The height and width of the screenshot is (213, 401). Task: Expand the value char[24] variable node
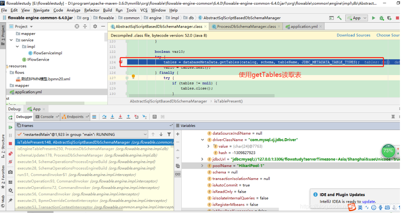(209, 146)
